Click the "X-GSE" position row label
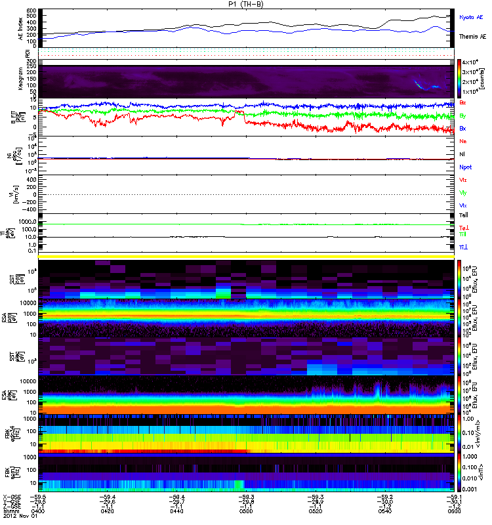This screenshot has height=525, width=492. click(12, 497)
